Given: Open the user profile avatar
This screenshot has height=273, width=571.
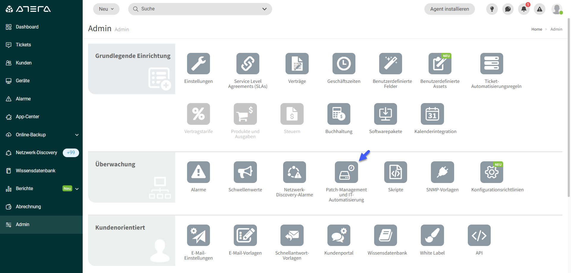Looking at the screenshot, I should tap(557, 9).
